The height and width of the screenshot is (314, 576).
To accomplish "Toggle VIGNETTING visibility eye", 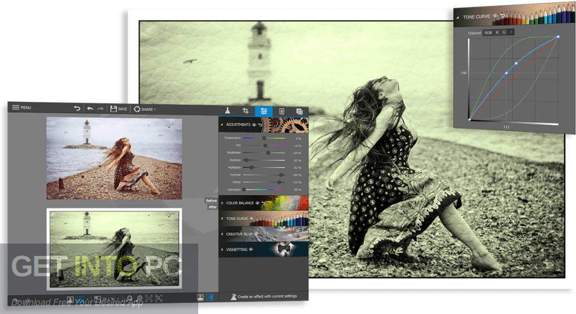I will pos(251,249).
